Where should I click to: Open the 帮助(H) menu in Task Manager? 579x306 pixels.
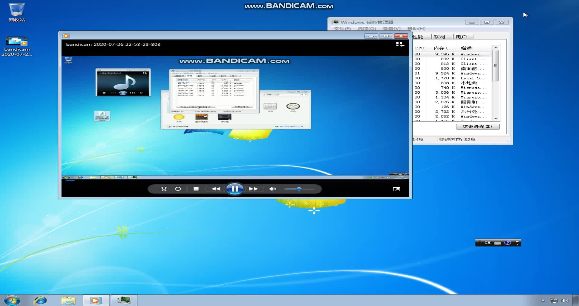pos(416,29)
